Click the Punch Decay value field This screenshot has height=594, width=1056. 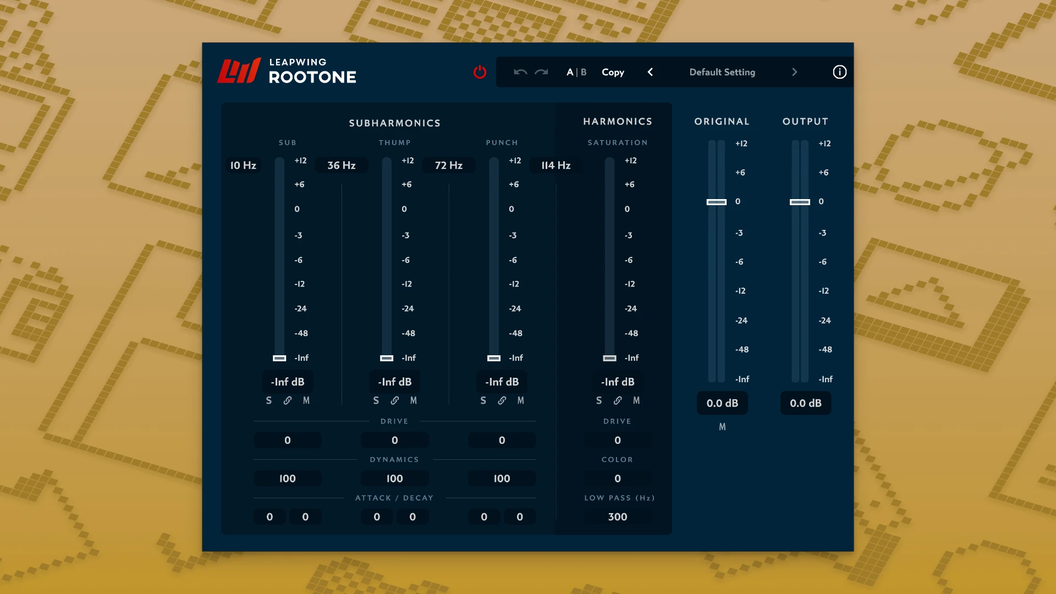(x=520, y=516)
